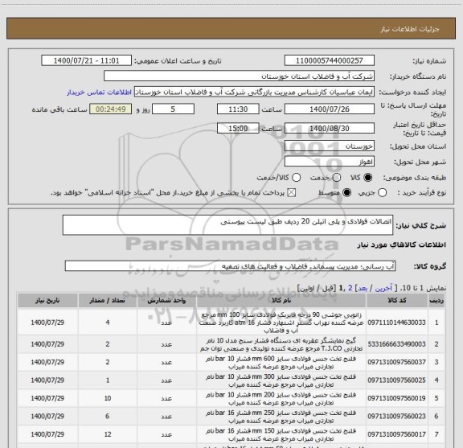Click item code 0971310097560025

click(x=396, y=380)
